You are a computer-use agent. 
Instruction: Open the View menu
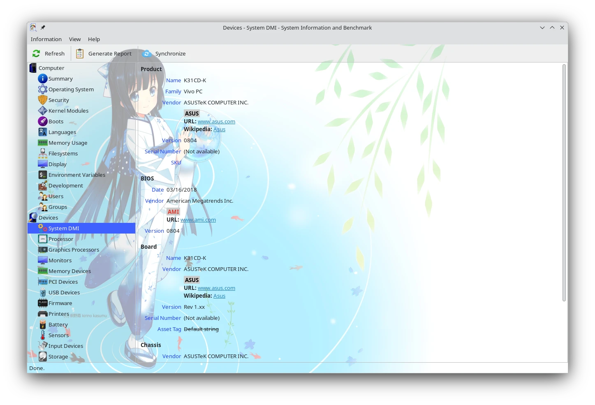click(75, 39)
